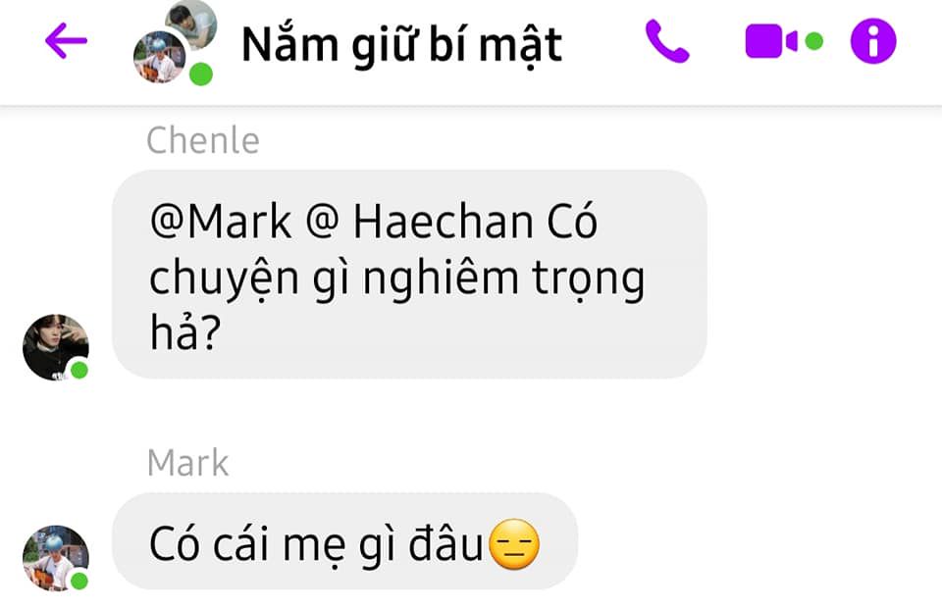This screenshot has width=942, height=609.
Task: Select Mark's message Có cái mẹ gì đâu
Action: pyautogui.click(x=344, y=541)
